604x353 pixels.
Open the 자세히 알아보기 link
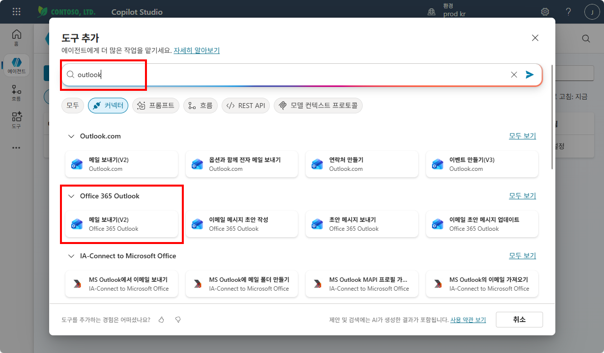point(197,51)
